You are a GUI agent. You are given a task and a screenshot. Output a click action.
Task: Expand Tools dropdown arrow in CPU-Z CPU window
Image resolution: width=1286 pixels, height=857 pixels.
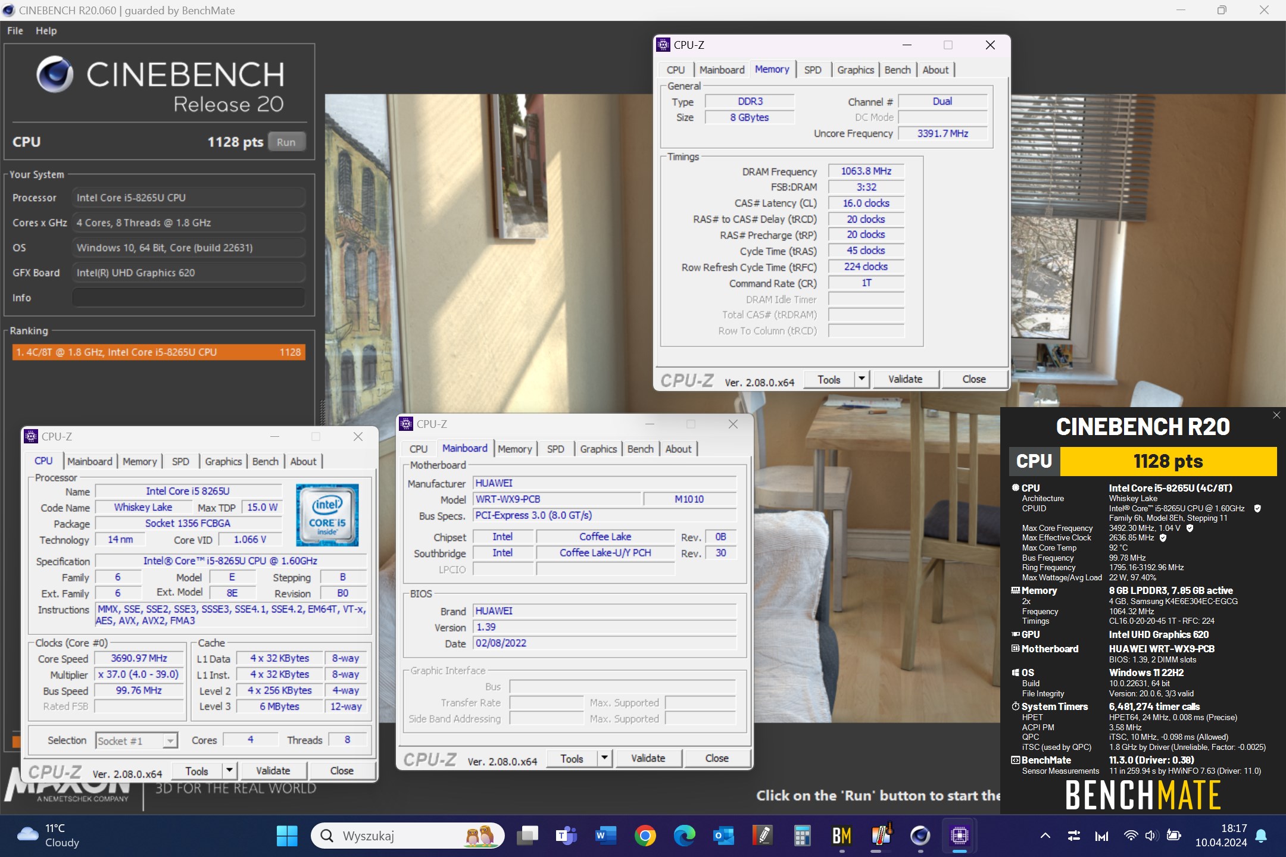click(x=229, y=771)
